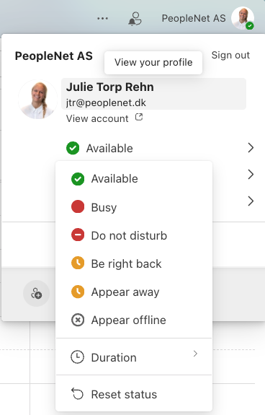This screenshot has width=265, height=415.
Task: Open Julie Torp Rehn profile card
Action: coord(153,94)
